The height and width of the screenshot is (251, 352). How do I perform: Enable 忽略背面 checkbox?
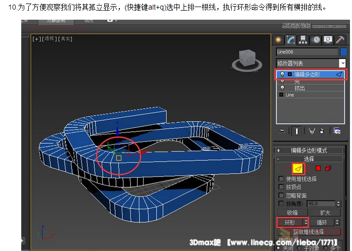[281, 195]
